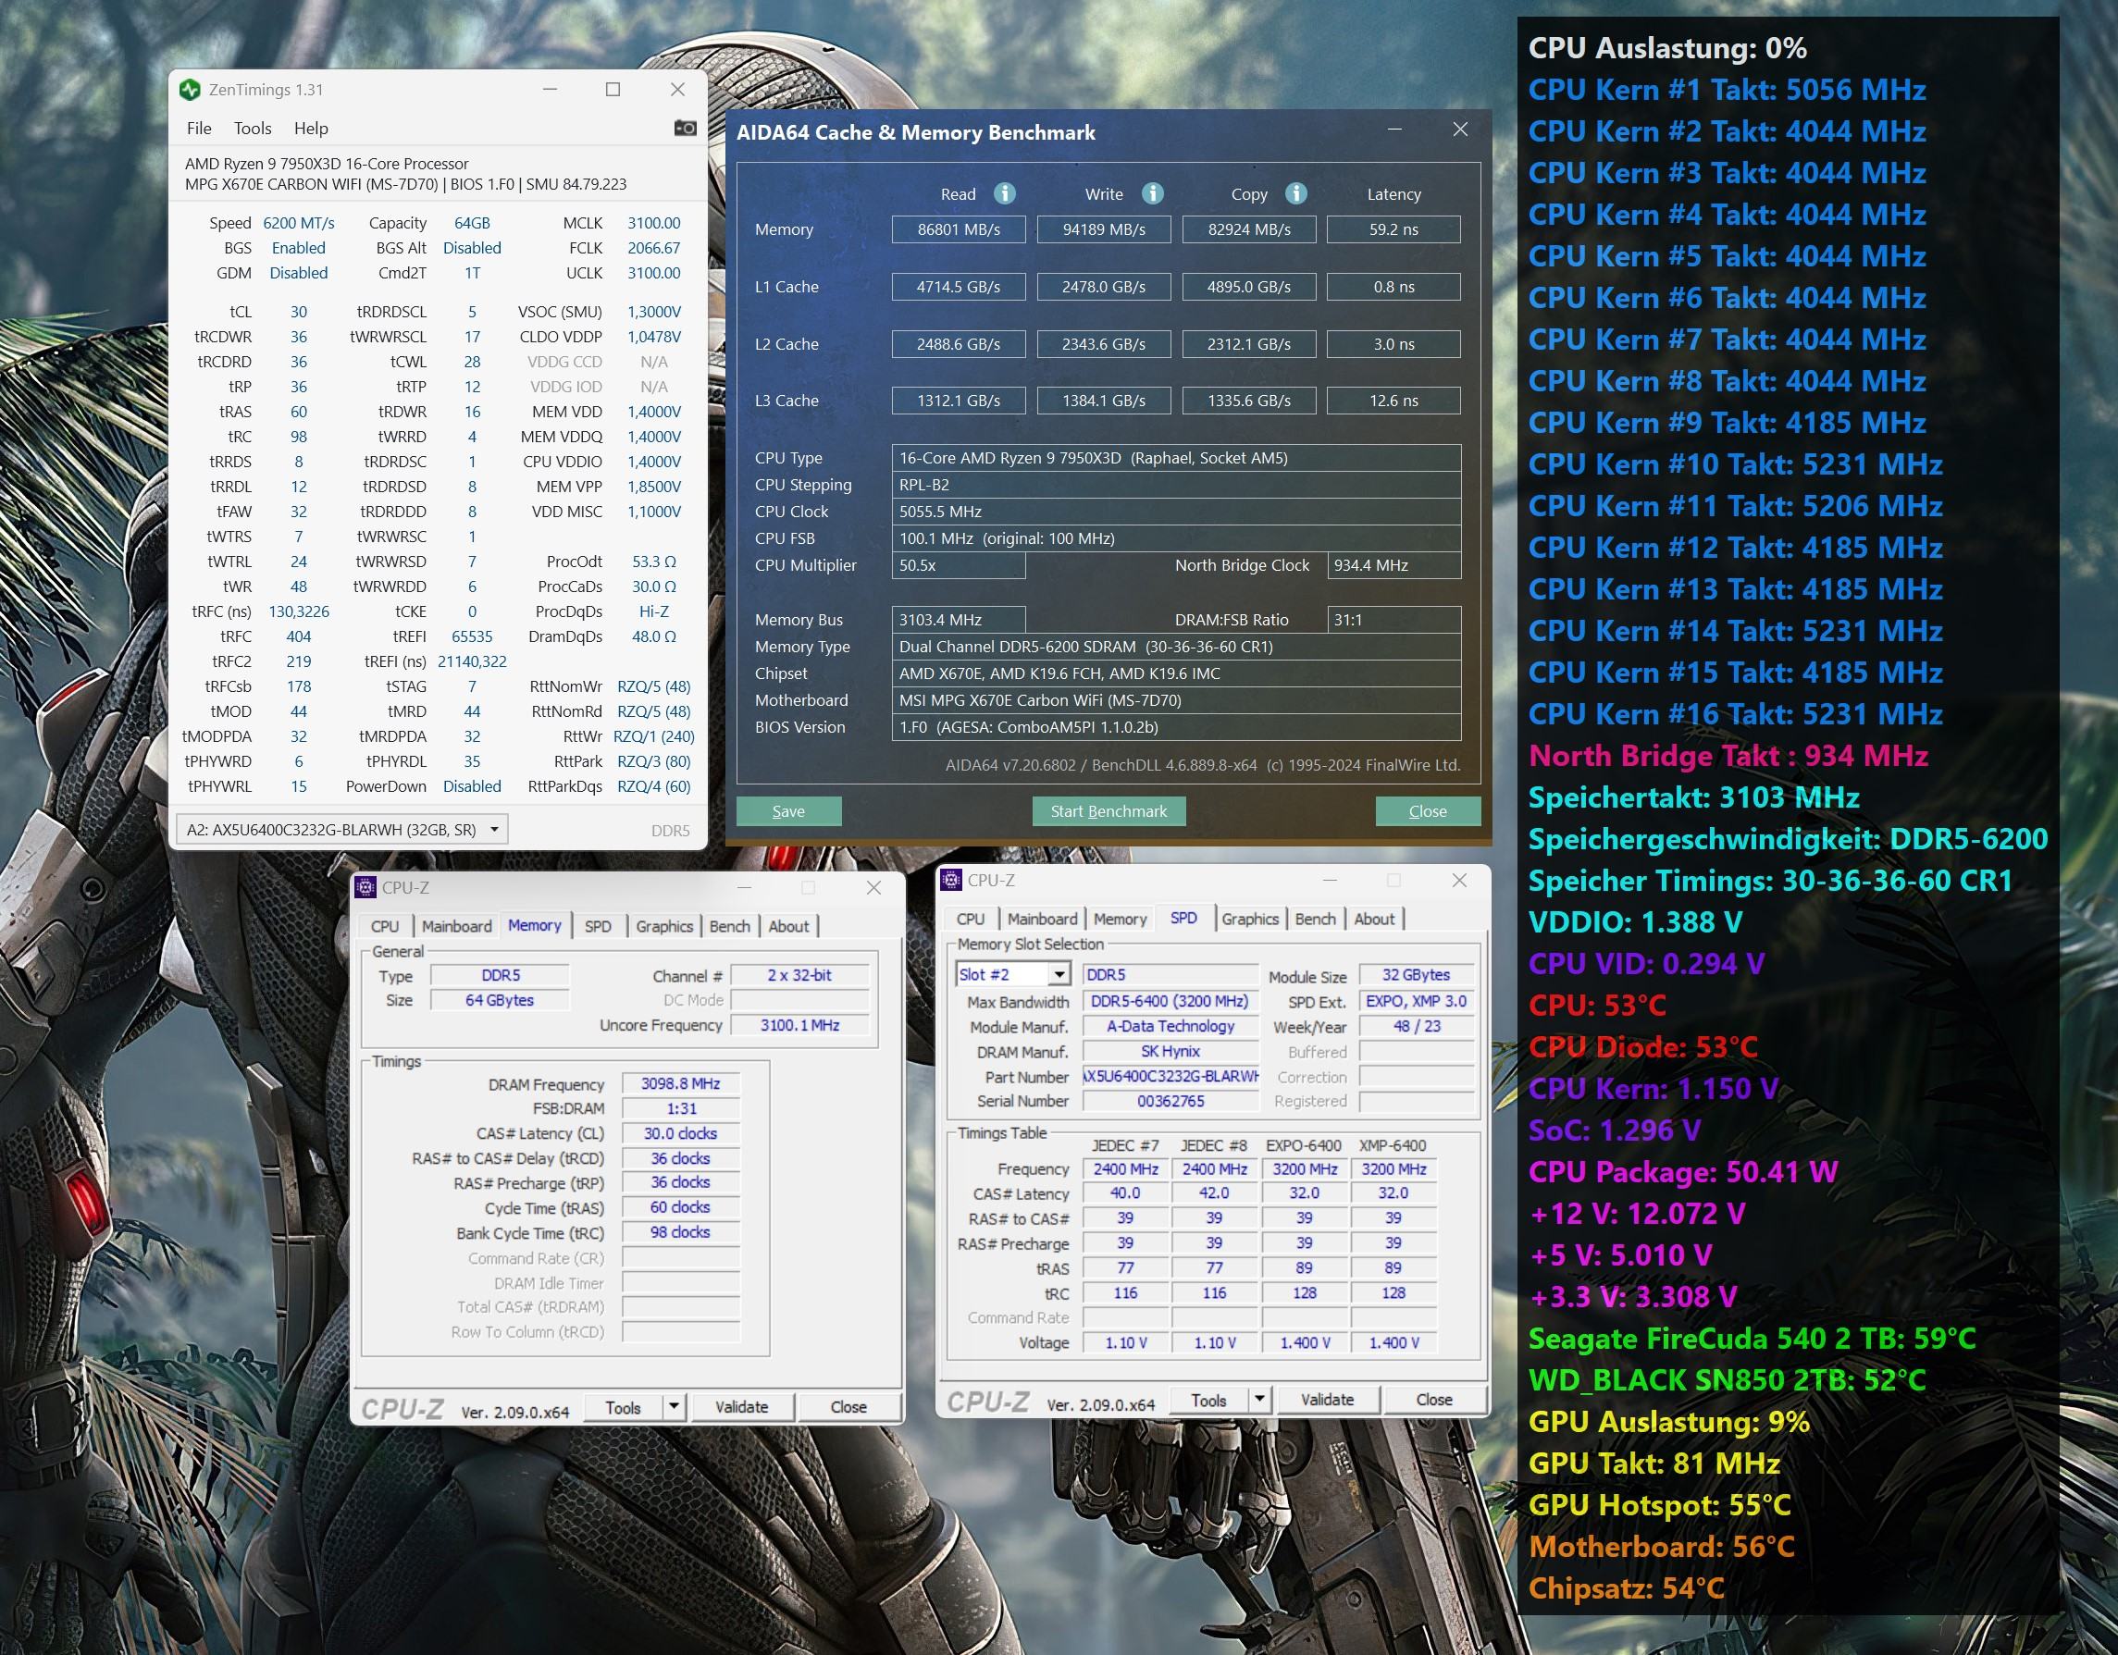Switch to Graphics tab in CPU-Z SPD window
The height and width of the screenshot is (1655, 2118).
[x=1249, y=920]
